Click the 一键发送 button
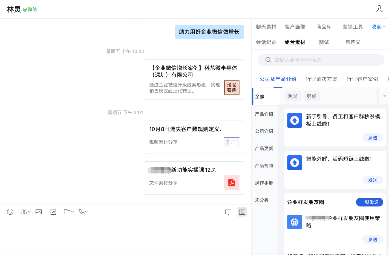Screen dimensions: 389x255 click(x=370, y=202)
